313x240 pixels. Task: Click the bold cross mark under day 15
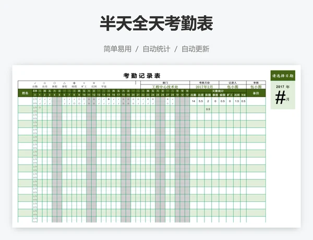coord(109,99)
